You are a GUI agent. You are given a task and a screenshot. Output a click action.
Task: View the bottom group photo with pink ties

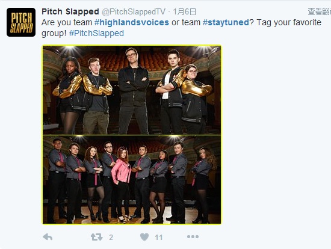[x=132, y=180]
